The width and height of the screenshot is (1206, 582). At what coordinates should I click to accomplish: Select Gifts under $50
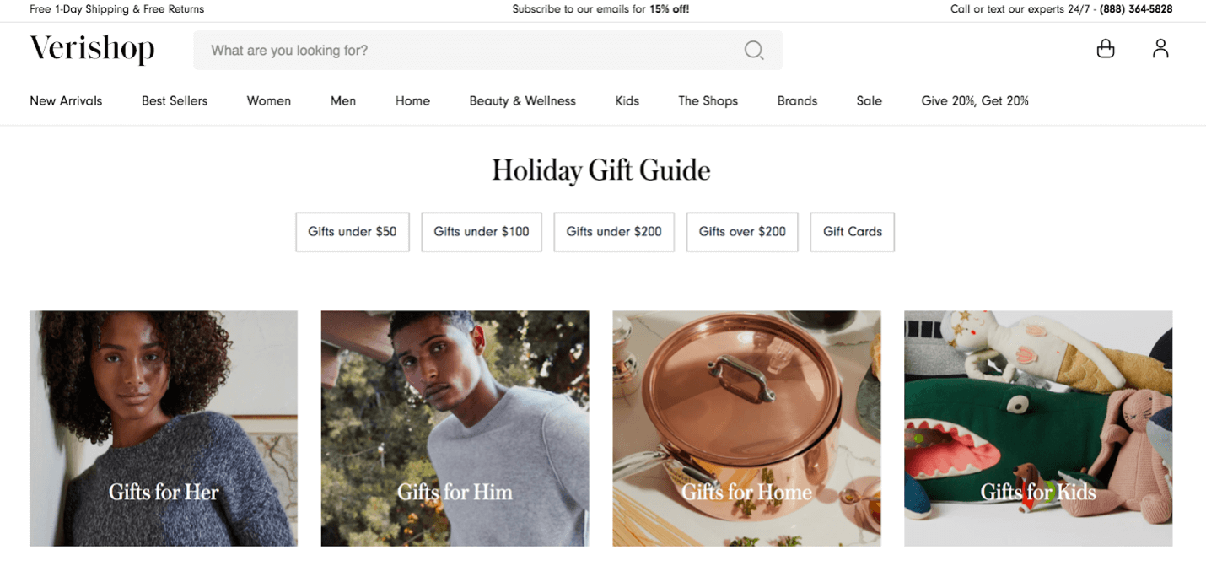pos(352,231)
